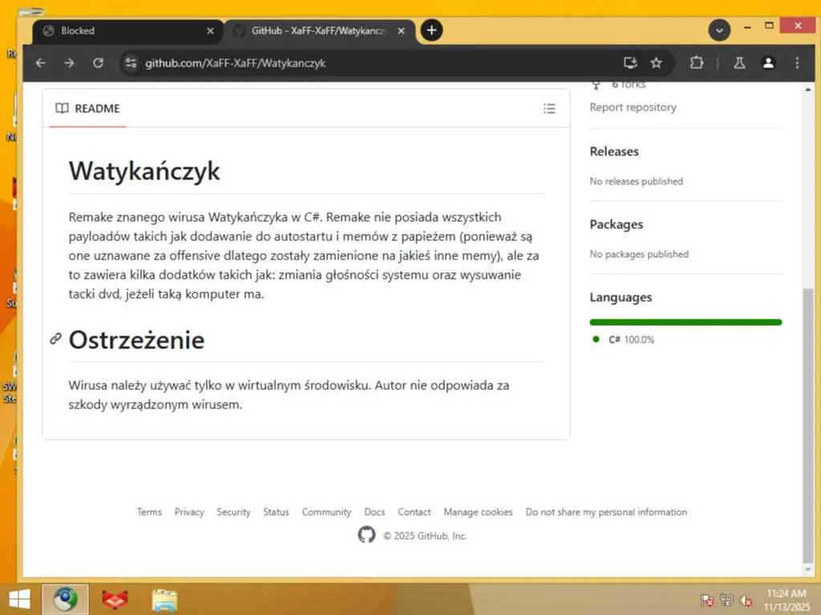This screenshot has height=615, width=821.
Task: Click the Watykańczyk README heading
Action: (144, 171)
